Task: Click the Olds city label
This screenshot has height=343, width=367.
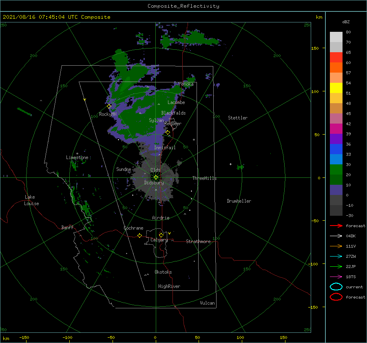Action: tap(155, 170)
